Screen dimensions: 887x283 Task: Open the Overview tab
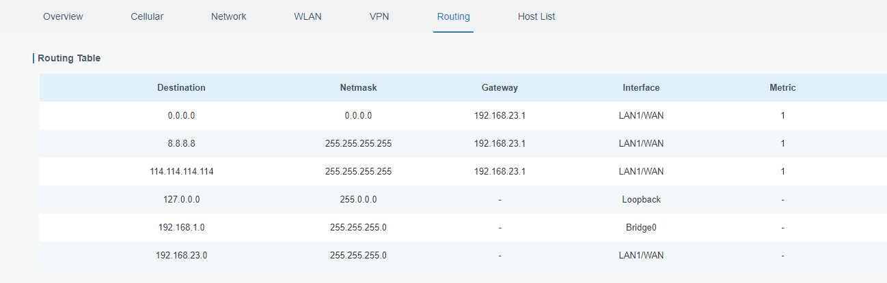[x=63, y=16]
